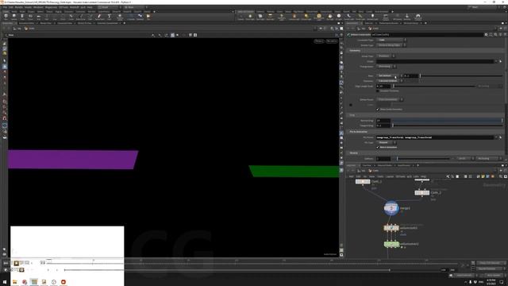Select the Sphere shelf tool

[14, 17]
